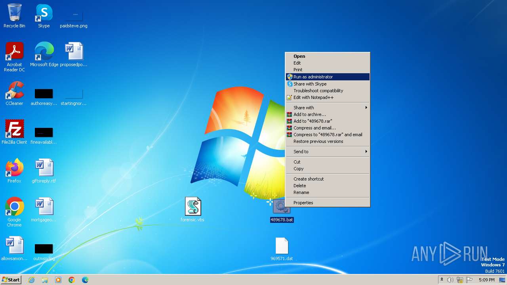Select the forensic.vbs script icon
507x285 pixels.
[193, 209]
